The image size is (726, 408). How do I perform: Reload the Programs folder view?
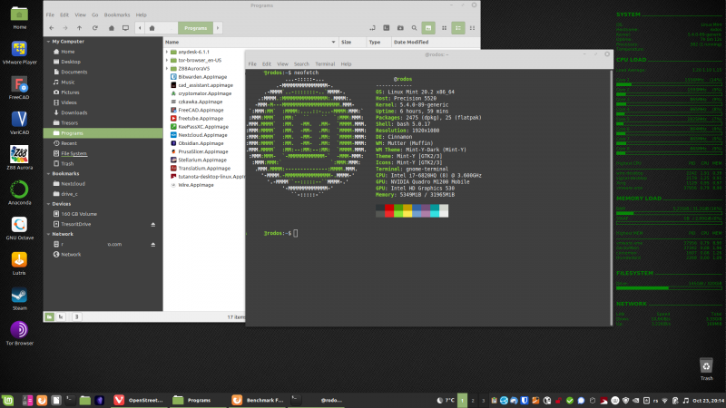95,28
